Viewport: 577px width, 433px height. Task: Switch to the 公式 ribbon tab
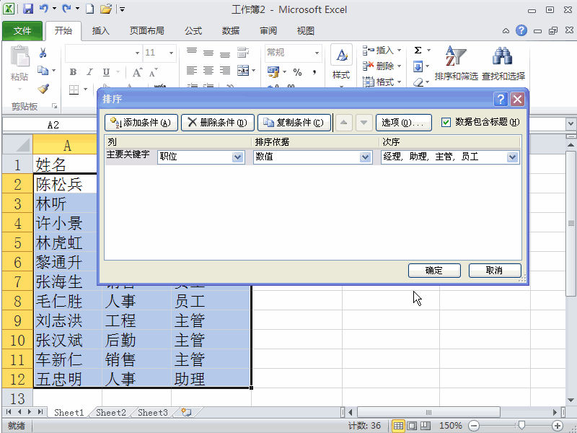point(193,31)
